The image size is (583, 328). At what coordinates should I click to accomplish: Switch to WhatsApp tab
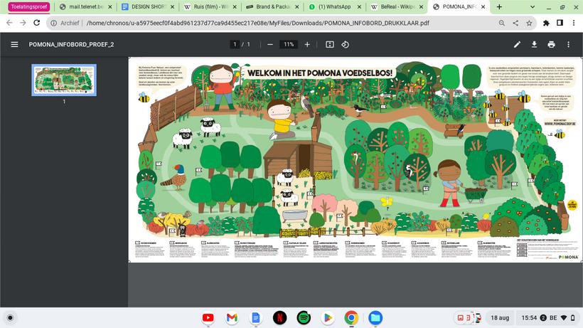pos(334,6)
